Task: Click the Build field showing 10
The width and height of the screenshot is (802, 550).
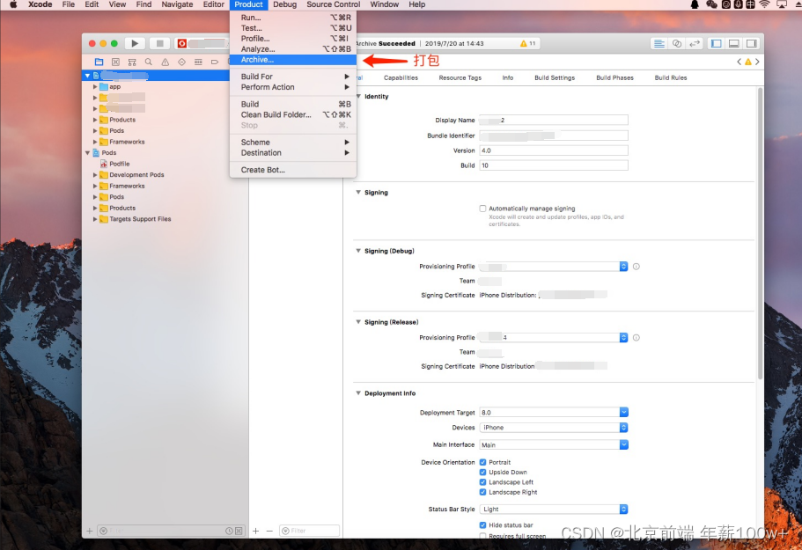Action: [x=554, y=165]
